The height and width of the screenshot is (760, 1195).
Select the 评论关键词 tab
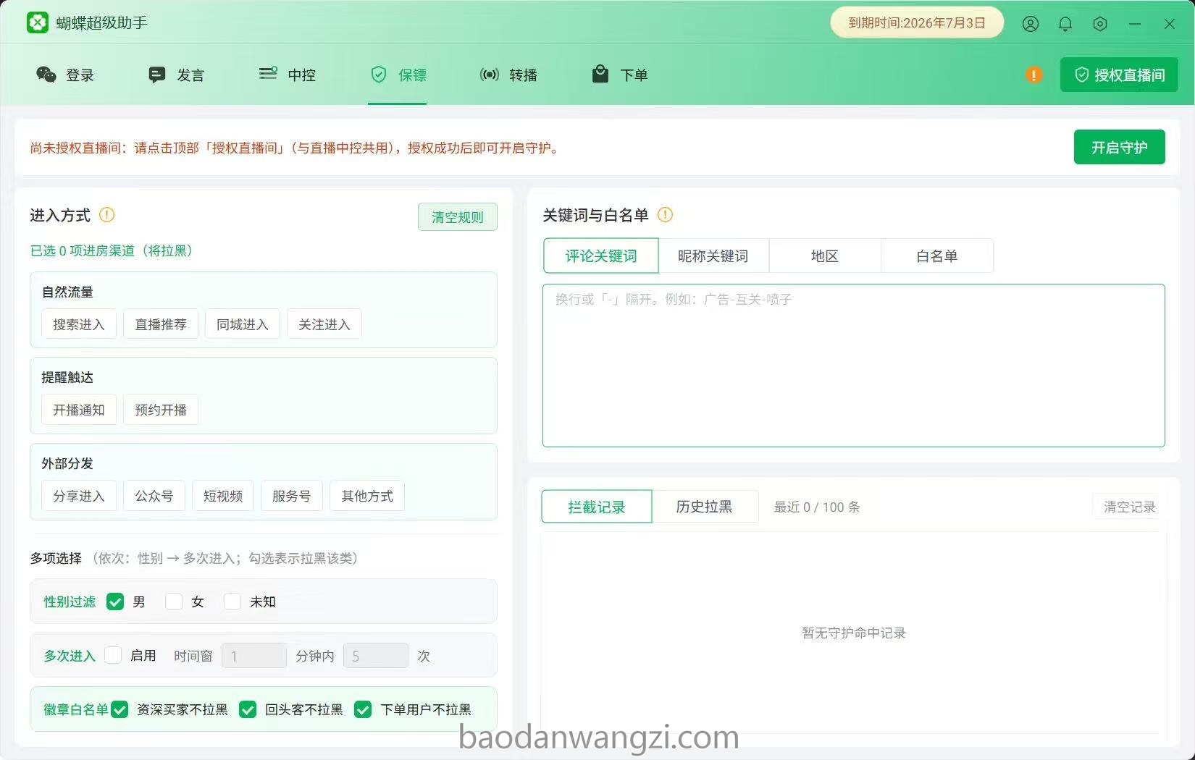(x=601, y=256)
